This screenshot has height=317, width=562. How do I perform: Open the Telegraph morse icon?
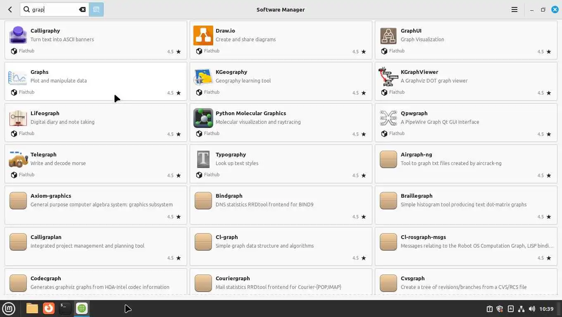pos(18,159)
